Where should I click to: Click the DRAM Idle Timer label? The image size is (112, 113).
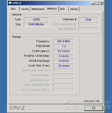coord(40,80)
